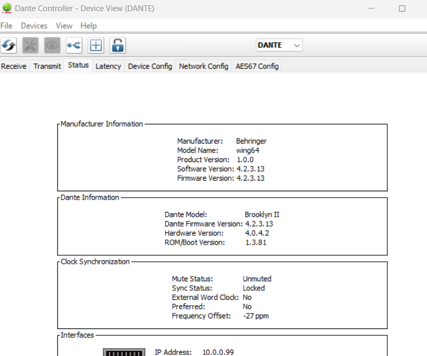Switch to the Transmit tab
The height and width of the screenshot is (356, 427).
point(47,66)
